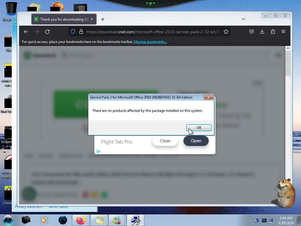Screen dimensions: 301x226
Task: Click the Show desktop button
Action: coord(299,220)
